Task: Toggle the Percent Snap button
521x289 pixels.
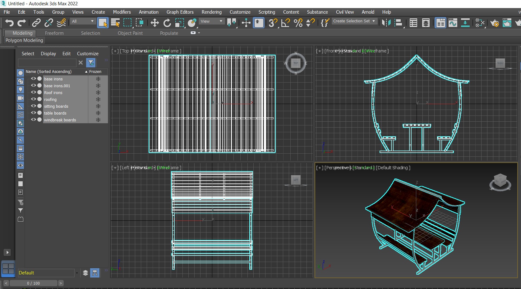Action: [298, 23]
